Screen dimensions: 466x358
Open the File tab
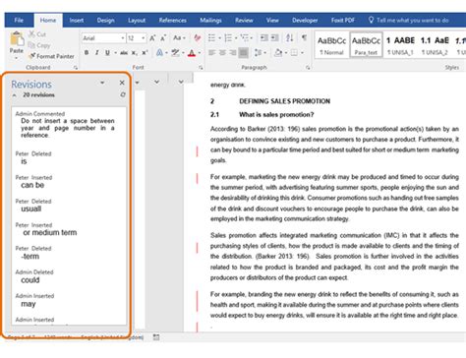tap(19, 20)
